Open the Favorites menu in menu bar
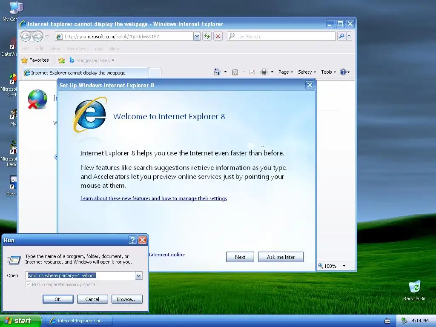This screenshot has width=436, height=327. click(x=76, y=49)
